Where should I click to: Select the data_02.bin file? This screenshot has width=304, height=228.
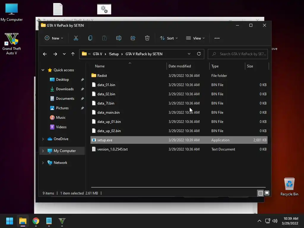[x=179, y=94]
